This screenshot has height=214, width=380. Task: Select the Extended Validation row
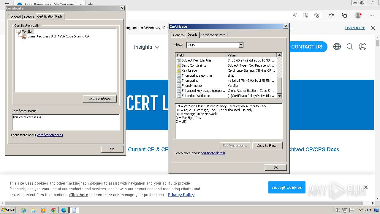[x=226, y=96]
